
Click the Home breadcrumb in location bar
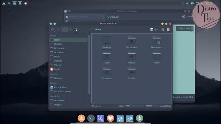click(x=98, y=29)
